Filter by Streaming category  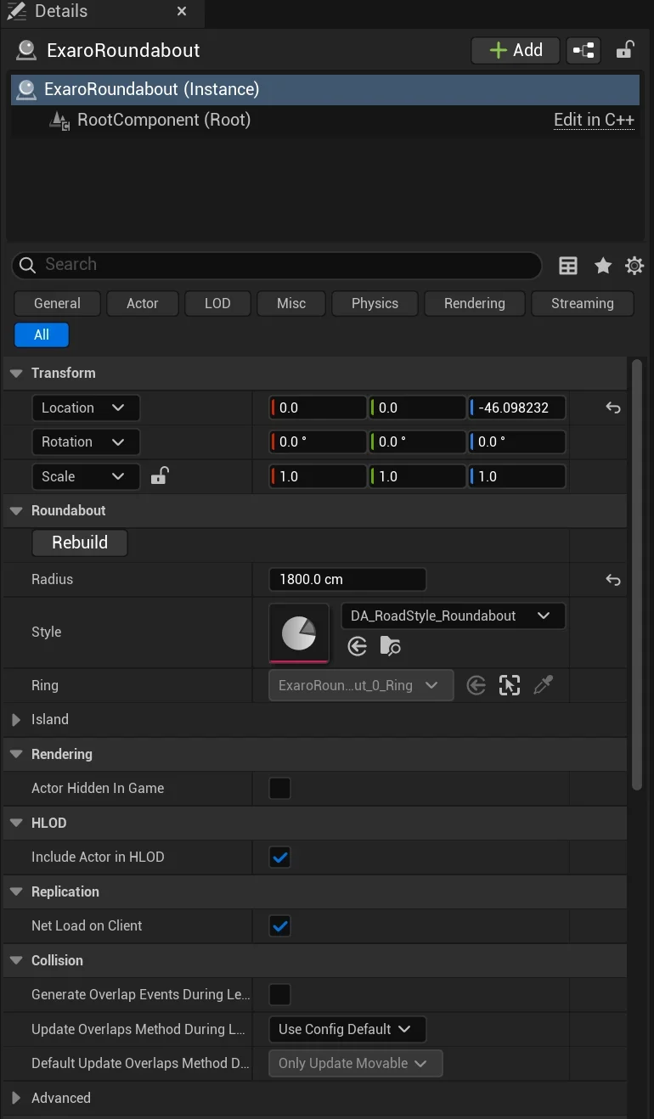tap(583, 303)
